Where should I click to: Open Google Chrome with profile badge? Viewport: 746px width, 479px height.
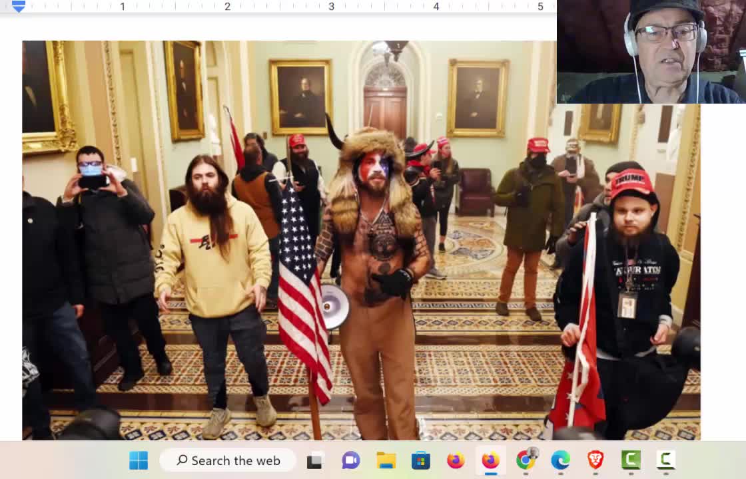tap(526, 460)
